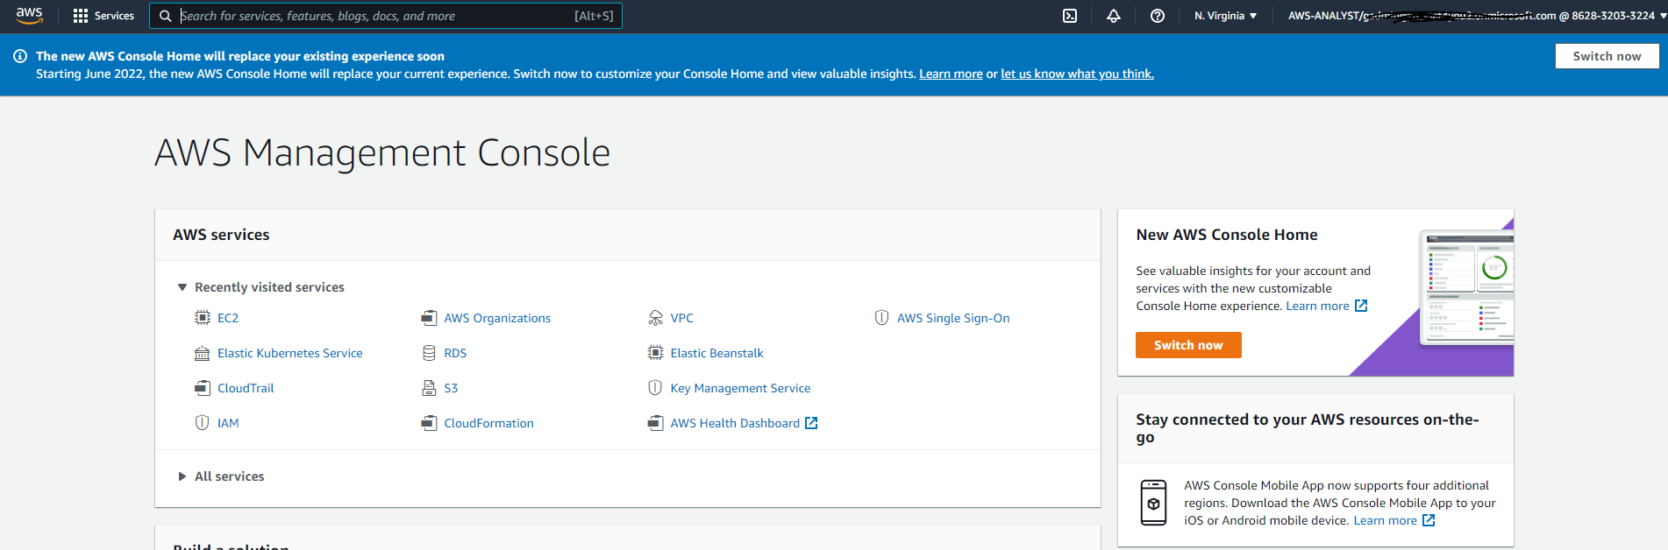Open the notifications bell
This screenshot has height=550, width=1668.
(x=1114, y=16)
